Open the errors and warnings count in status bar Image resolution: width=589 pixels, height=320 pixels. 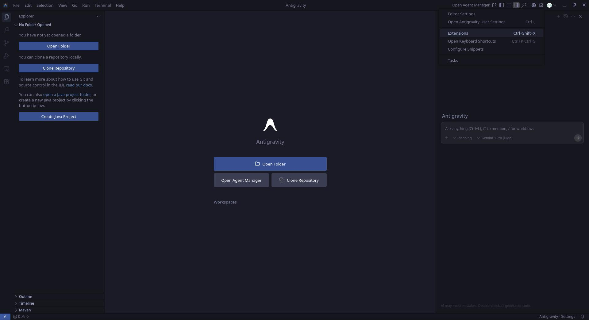point(21,317)
